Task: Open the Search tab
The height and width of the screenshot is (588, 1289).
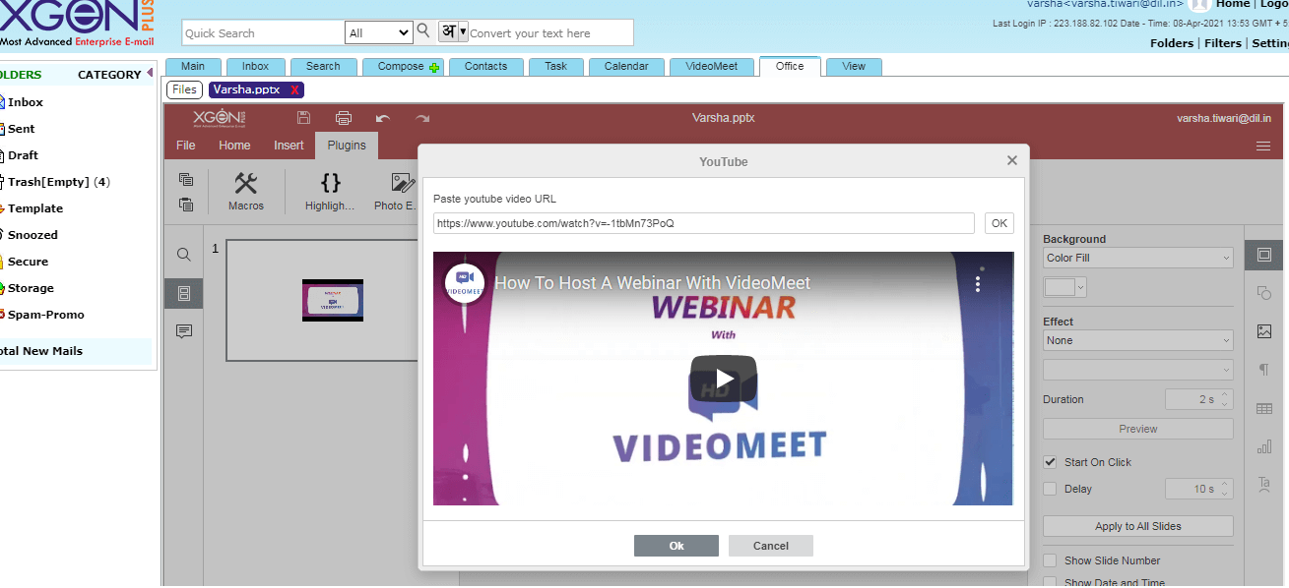Action: point(323,67)
